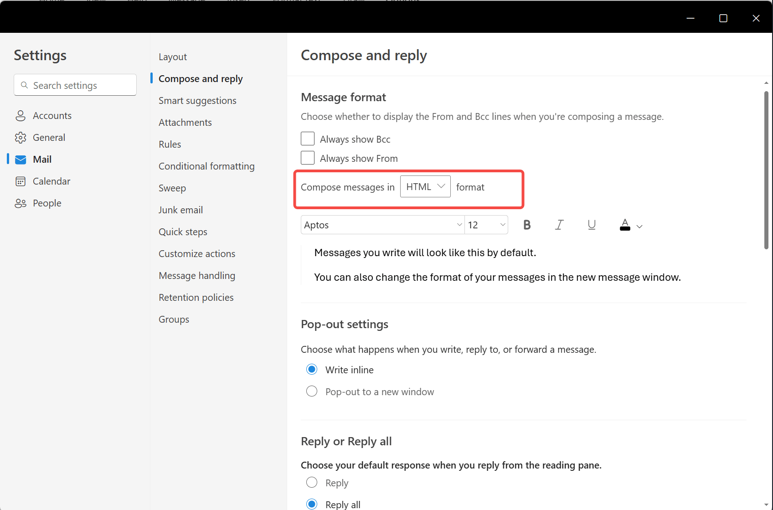This screenshot has width=773, height=510.
Task: Select Pop-out to a new window option
Action: 312,391
